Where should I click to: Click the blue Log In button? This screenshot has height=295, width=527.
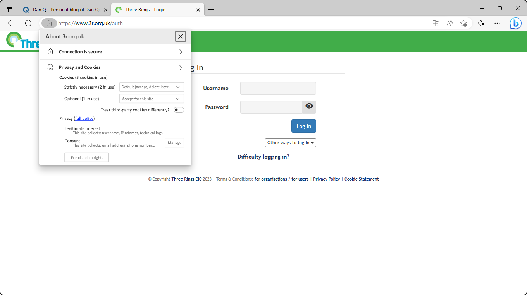pos(304,126)
